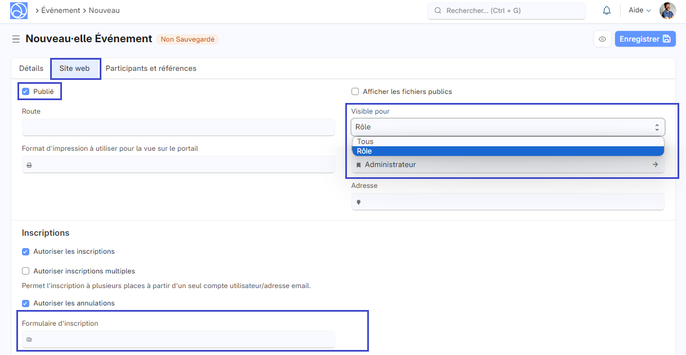Click the user avatar picture
The height and width of the screenshot is (355, 686).
667,11
